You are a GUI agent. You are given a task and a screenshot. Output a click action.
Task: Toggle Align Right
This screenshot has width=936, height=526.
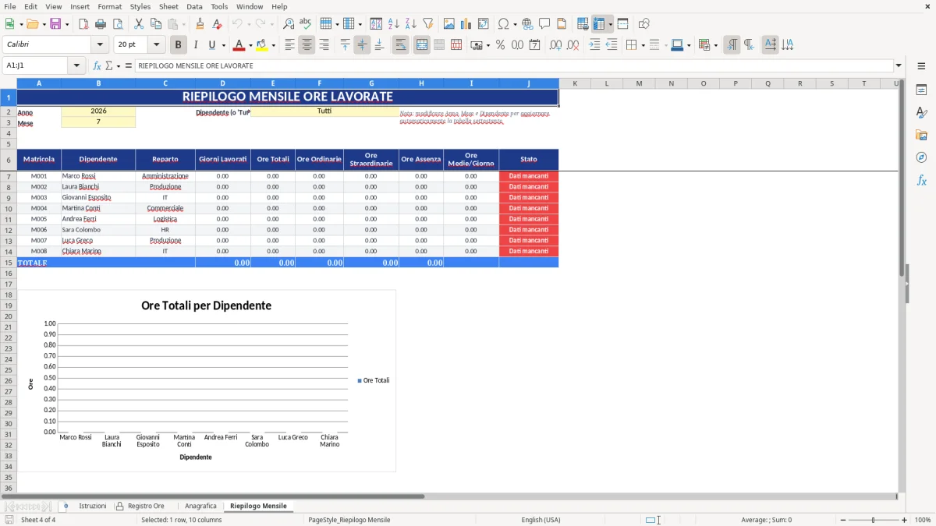click(324, 45)
